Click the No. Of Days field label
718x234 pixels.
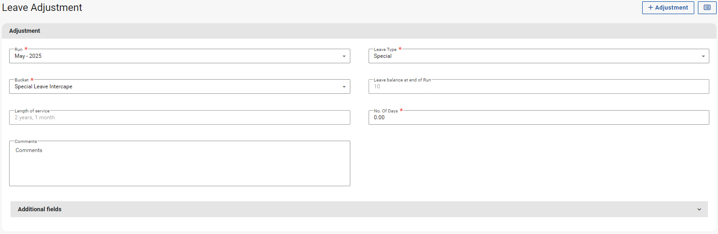coord(385,111)
